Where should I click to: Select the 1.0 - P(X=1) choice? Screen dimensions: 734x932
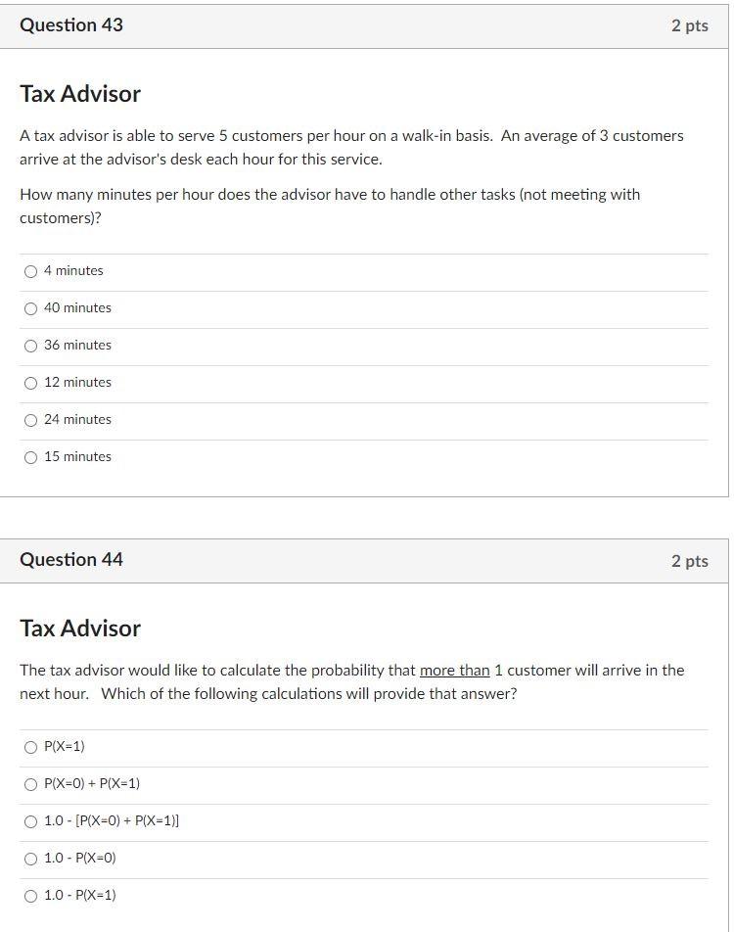pyautogui.click(x=30, y=895)
